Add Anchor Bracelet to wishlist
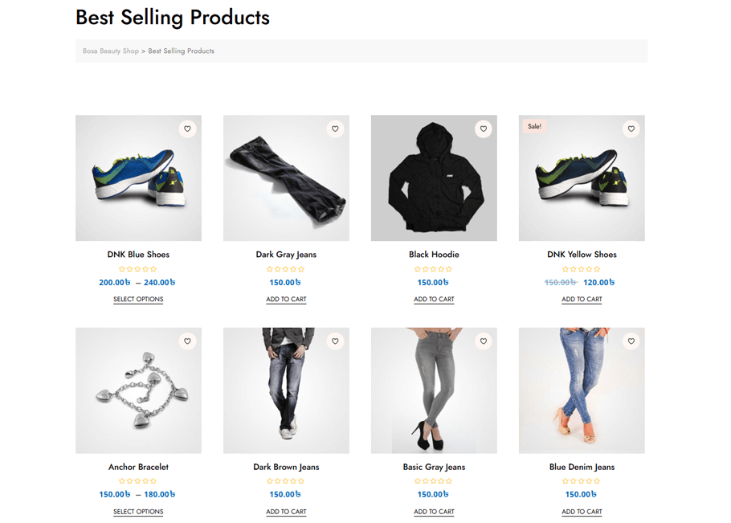This screenshot has width=731, height=523. click(x=187, y=341)
